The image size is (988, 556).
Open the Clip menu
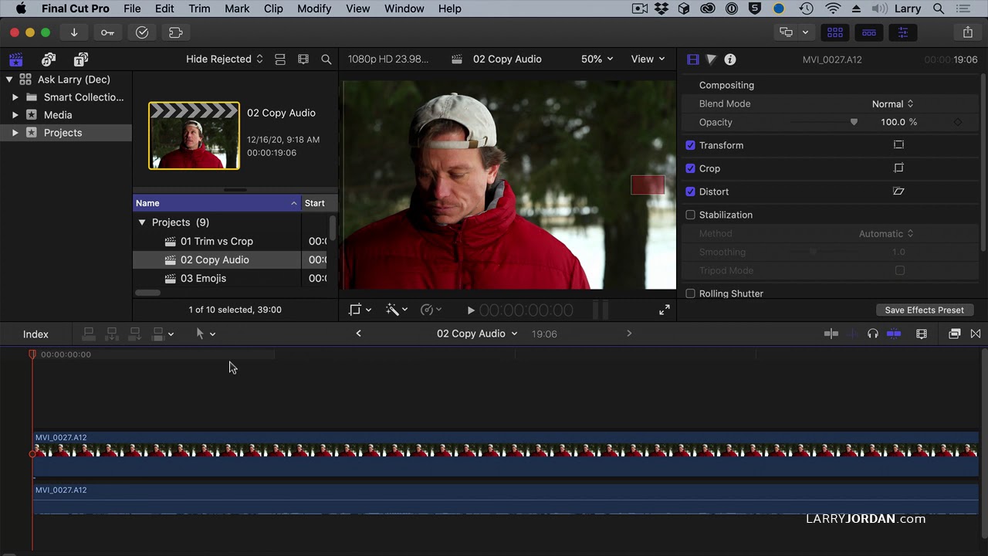(x=273, y=8)
